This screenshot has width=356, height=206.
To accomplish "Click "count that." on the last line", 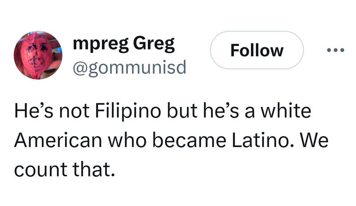I will [61, 169].
